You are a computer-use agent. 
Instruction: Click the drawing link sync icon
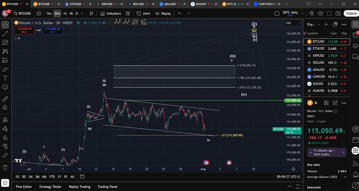[x=5, y=155]
